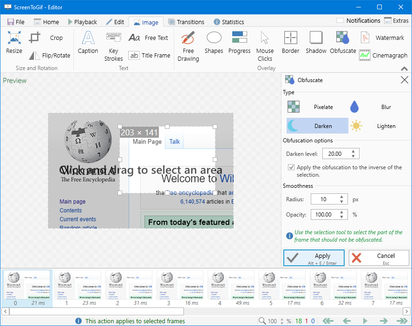This screenshot has width=412, height=326.
Task: Select frame 4 thumbnail
Action: tap(231, 288)
